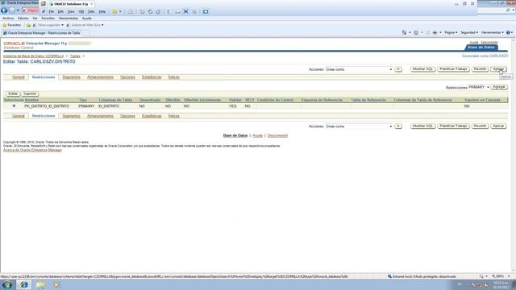Click the RSS feeds icon in command bar

pyautogui.click(x=416, y=32)
